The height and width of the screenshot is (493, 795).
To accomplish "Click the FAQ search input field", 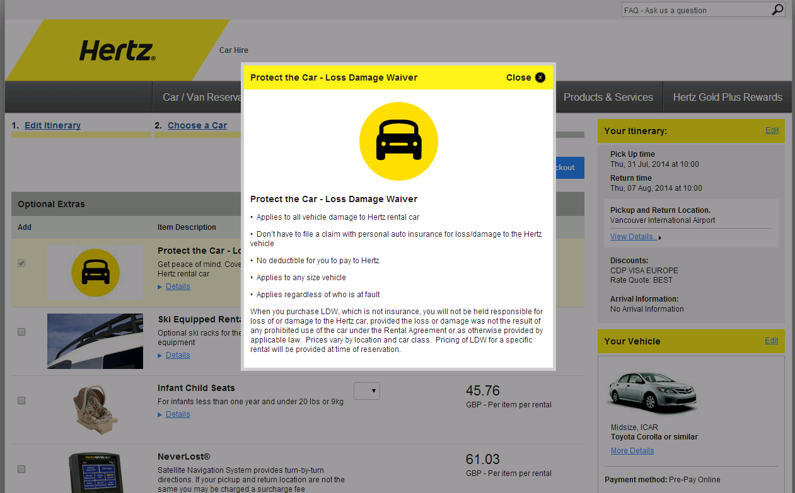I will pyautogui.click(x=696, y=10).
